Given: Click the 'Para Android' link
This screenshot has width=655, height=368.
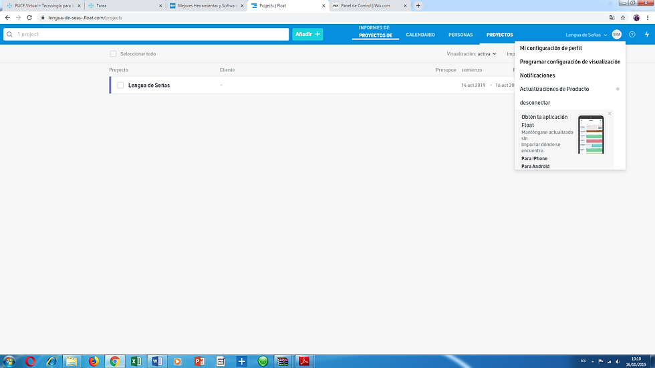Looking at the screenshot, I should pyautogui.click(x=535, y=166).
